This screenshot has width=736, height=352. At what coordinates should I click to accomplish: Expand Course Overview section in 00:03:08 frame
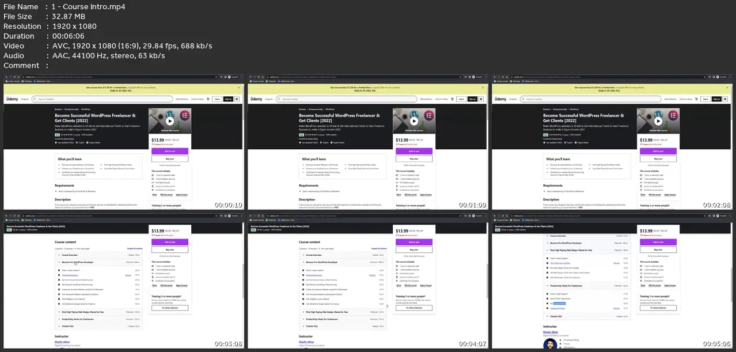click(100, 255)
